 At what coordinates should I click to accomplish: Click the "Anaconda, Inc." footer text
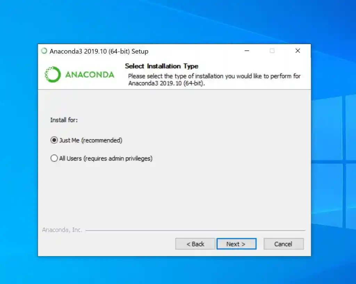[x=62, y=230]
